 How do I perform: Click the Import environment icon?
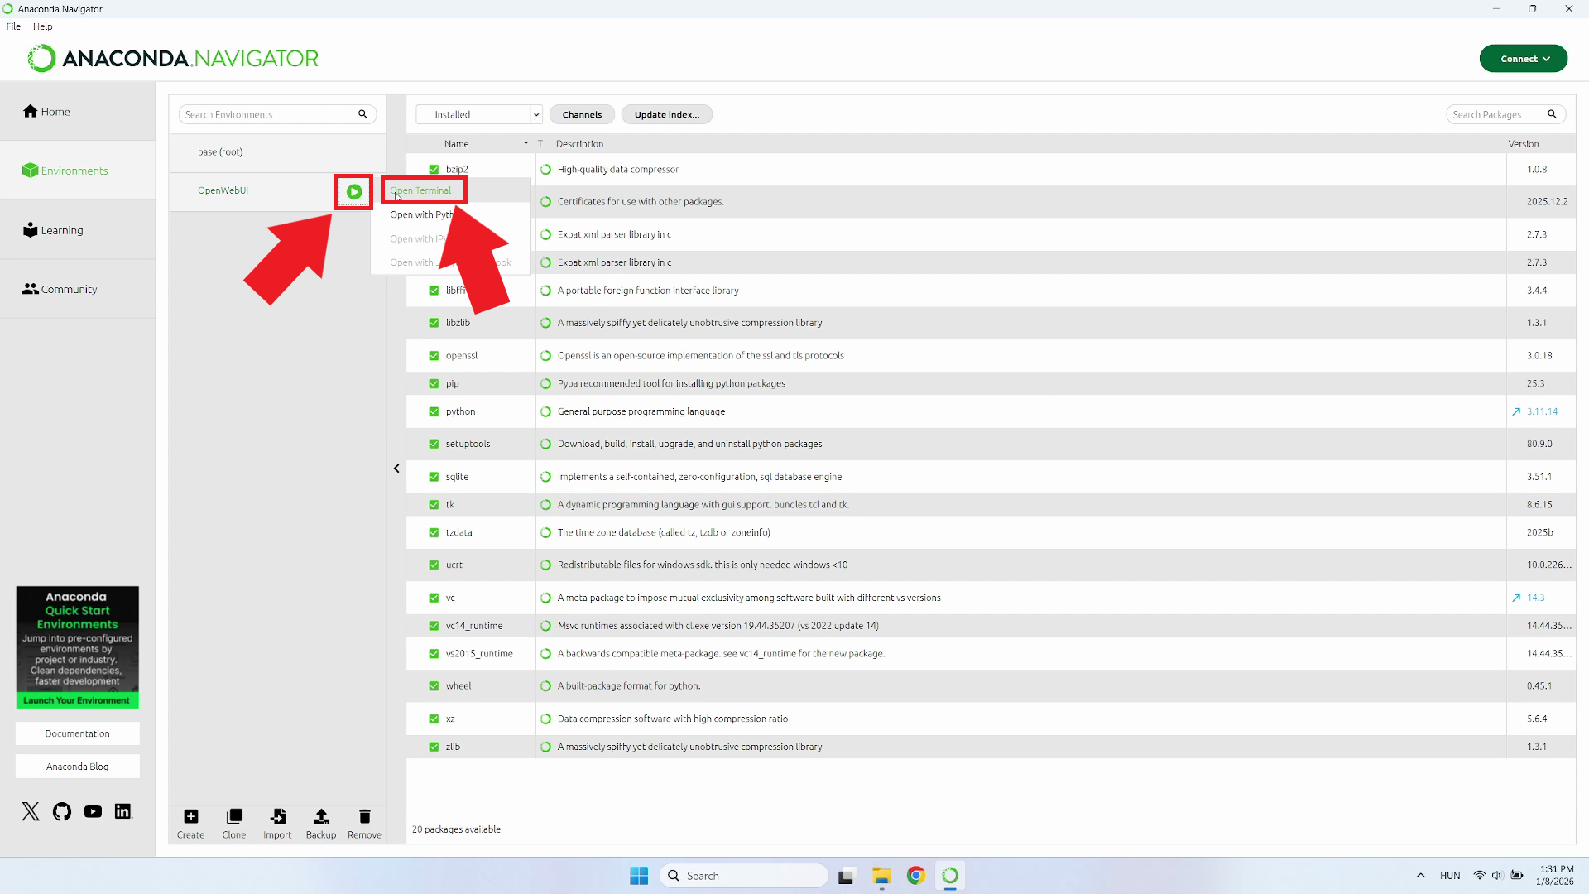(x=277, y=817)
